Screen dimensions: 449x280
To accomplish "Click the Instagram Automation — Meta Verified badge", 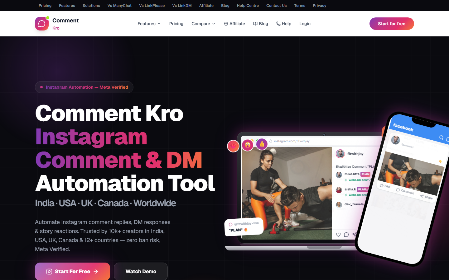I will (x=84, y=87).
